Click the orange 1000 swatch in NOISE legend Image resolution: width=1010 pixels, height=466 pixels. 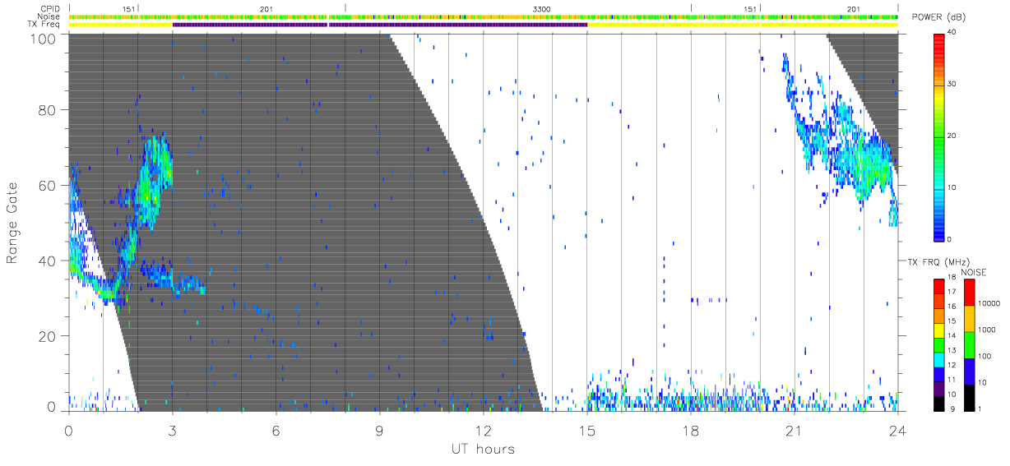pyautogui.click(x=970, y=319)
